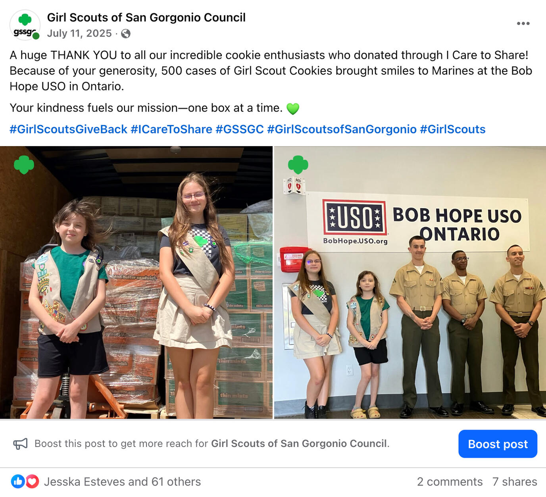
Task: Open the three-dot post options menu
Action: pos(523,23)
